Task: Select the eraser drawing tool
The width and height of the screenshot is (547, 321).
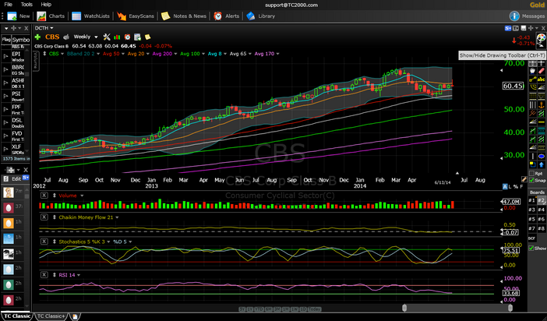Action: (x=541, y=70)
